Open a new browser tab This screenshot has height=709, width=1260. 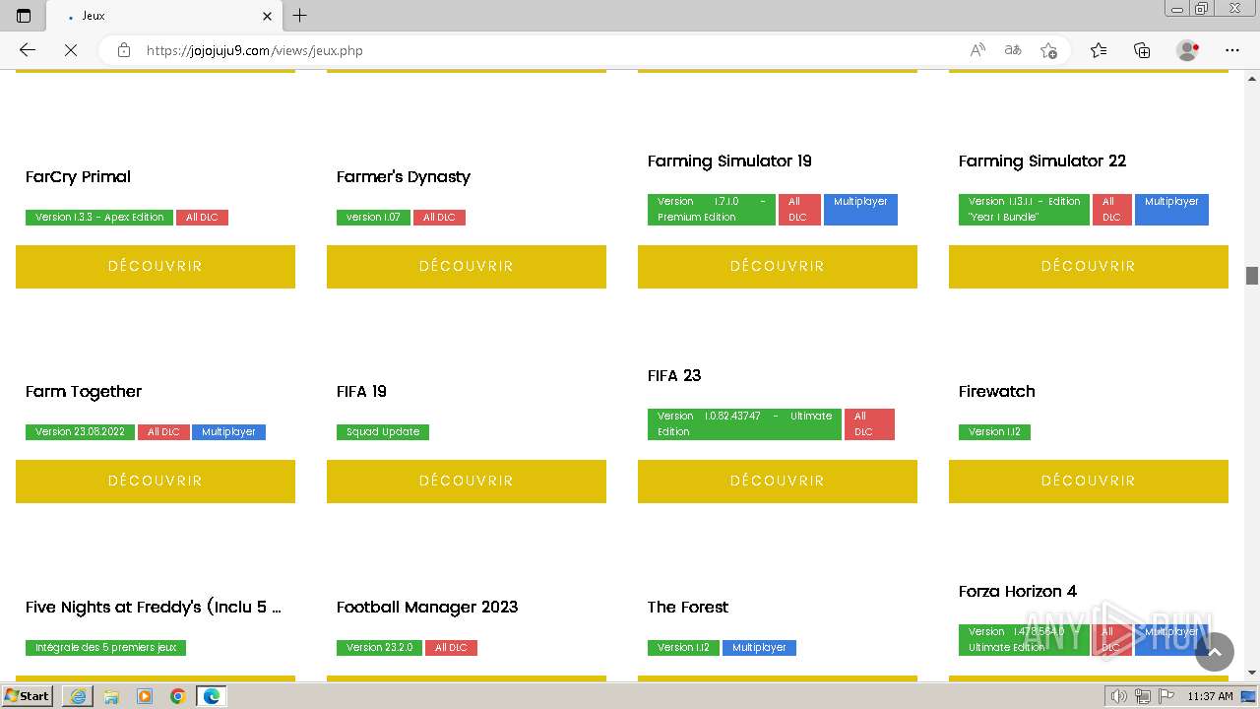pos(300,16)
